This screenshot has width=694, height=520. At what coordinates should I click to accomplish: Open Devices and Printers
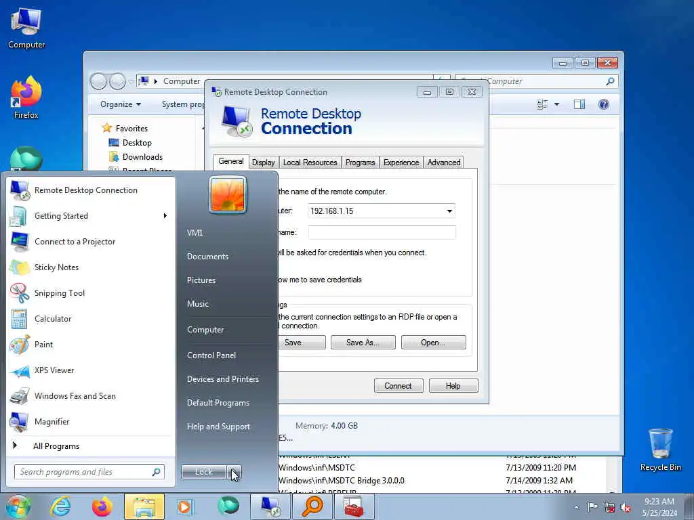(x=222, y=379)
